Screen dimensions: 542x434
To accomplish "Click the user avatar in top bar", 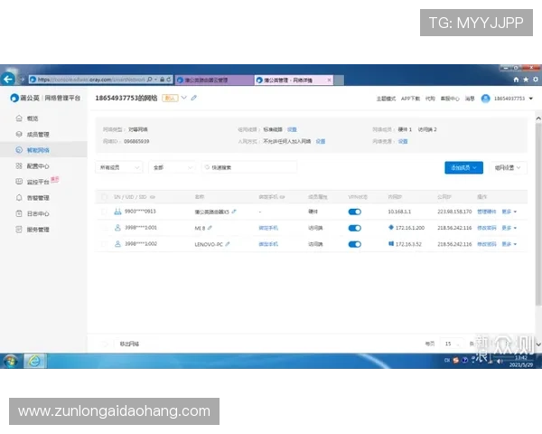I will coord(486,99).
